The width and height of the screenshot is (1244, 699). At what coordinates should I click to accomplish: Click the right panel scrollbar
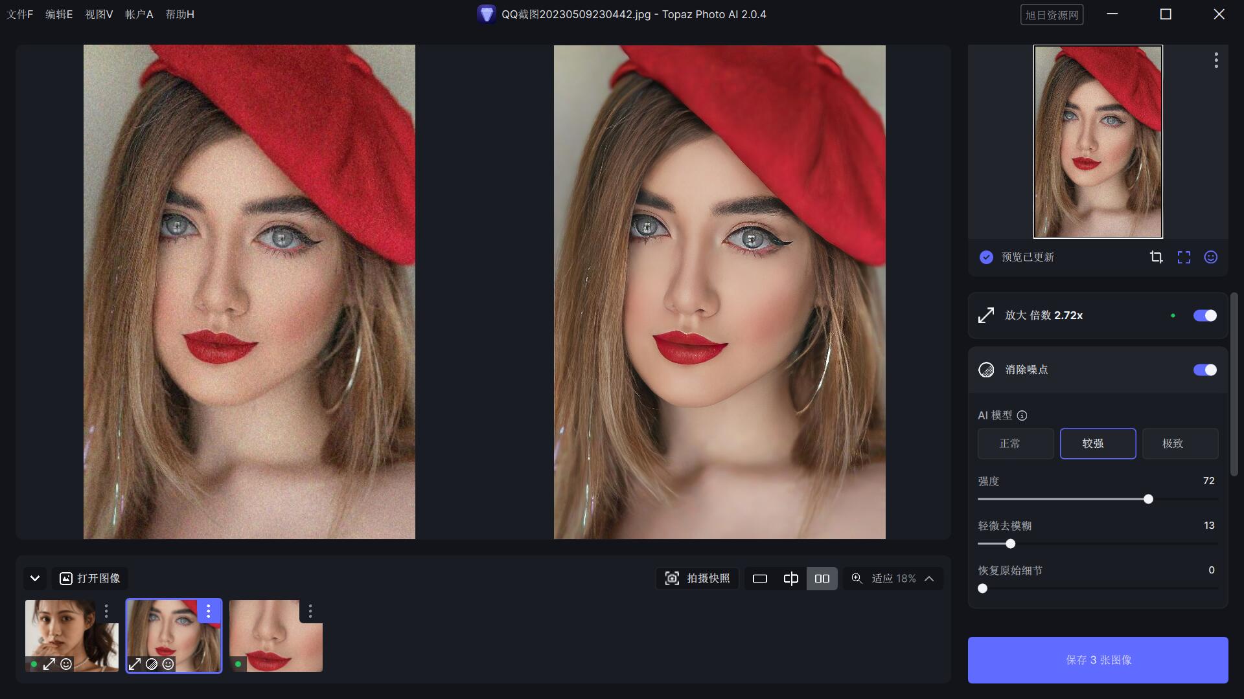pyautogui.click(x=1234, y=384)
